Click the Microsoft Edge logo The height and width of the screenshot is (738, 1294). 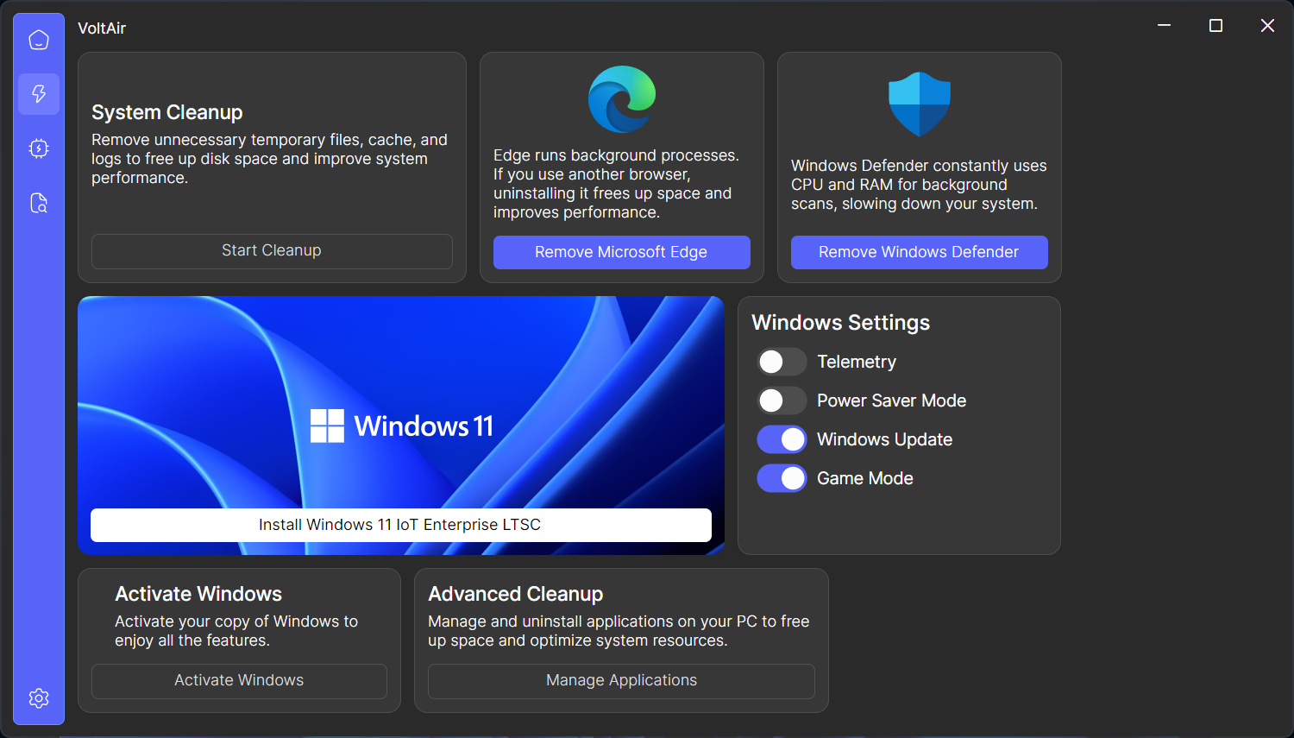click(622, 99)
